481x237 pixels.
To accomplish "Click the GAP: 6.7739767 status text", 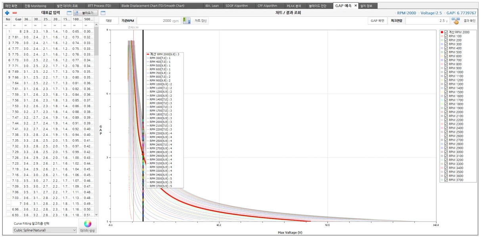I will click(x=462, y=13).
